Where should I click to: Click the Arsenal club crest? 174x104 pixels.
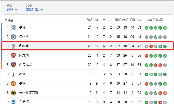coord(13,56)
